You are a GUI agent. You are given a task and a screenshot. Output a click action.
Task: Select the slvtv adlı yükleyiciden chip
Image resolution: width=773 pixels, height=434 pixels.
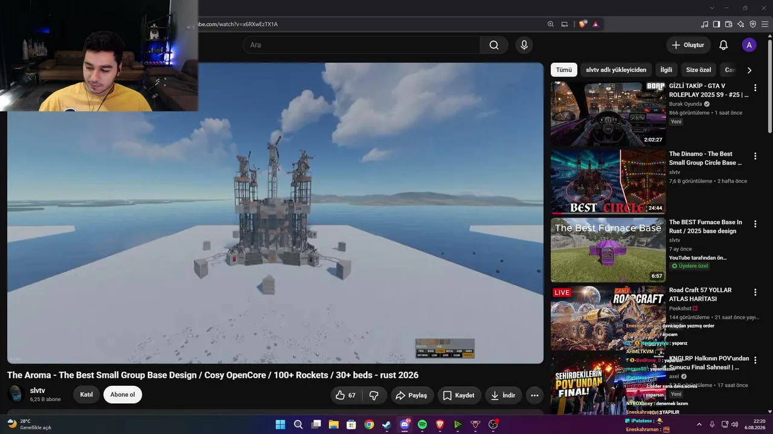616,70
